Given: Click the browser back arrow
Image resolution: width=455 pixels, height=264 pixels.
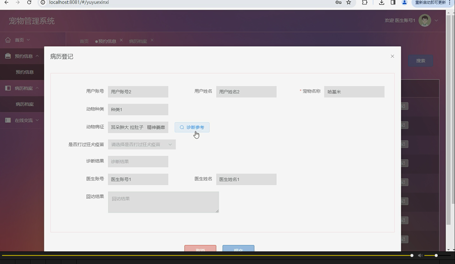Looking at the screenshot, I should (6, 2).
